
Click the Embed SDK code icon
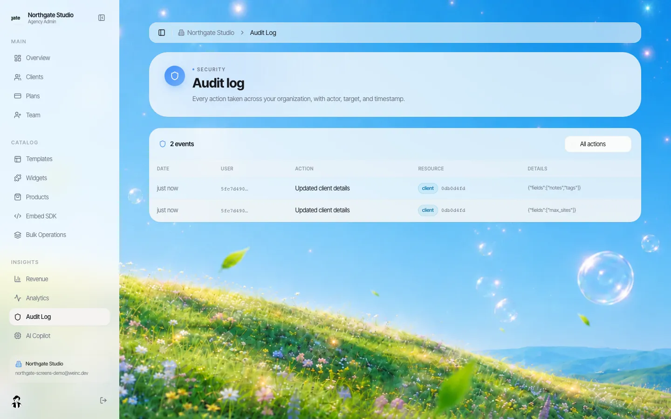pyautogui.click(x=18, y=216)
